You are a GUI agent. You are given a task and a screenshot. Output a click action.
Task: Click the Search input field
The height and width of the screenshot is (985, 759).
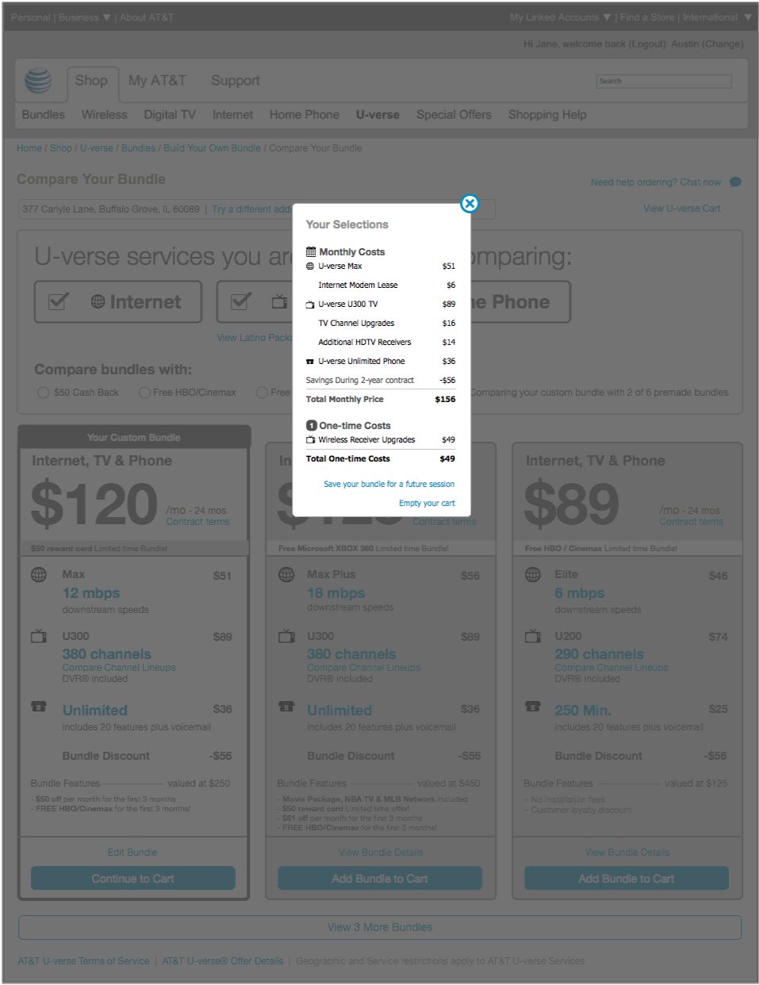pos(664,81)
